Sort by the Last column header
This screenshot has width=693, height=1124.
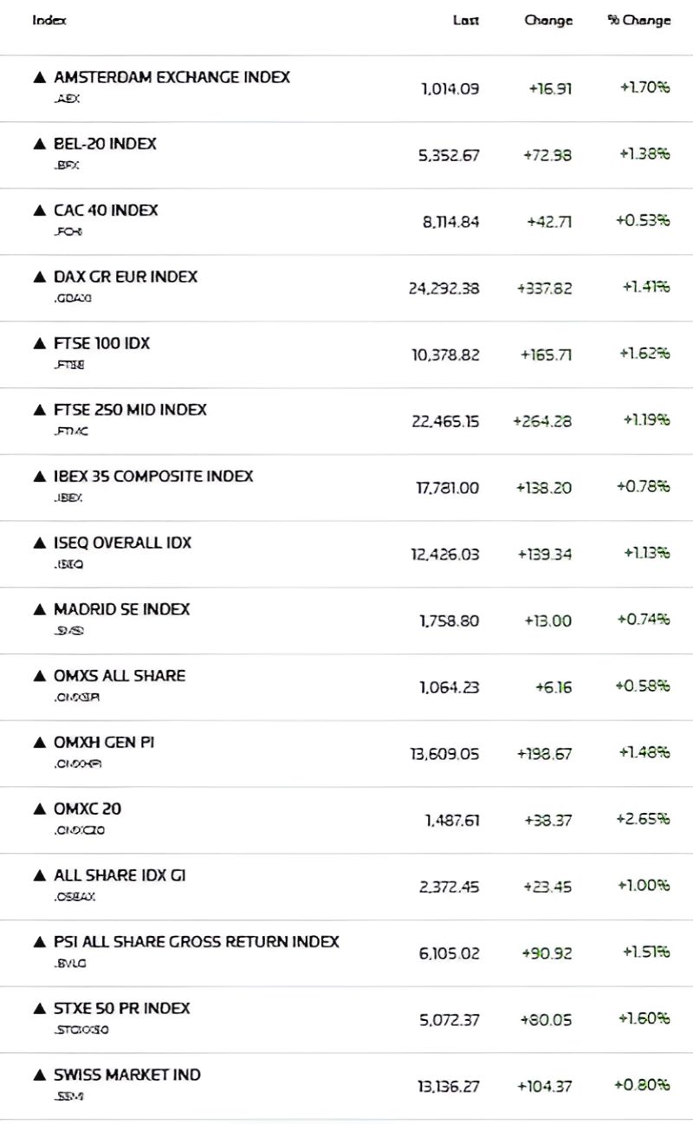[x=465, y=20]
